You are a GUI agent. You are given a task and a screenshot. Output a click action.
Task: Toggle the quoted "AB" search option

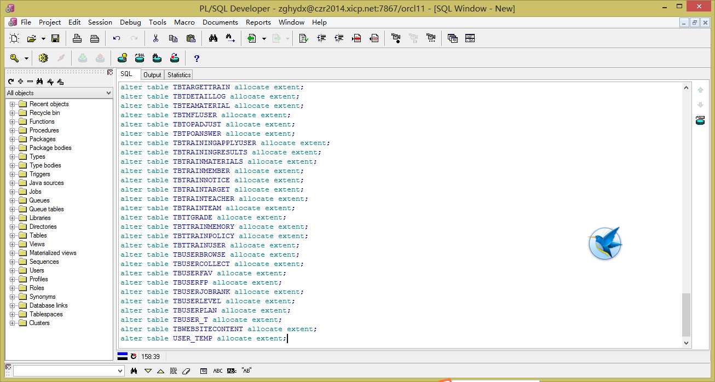pos(246,371)
